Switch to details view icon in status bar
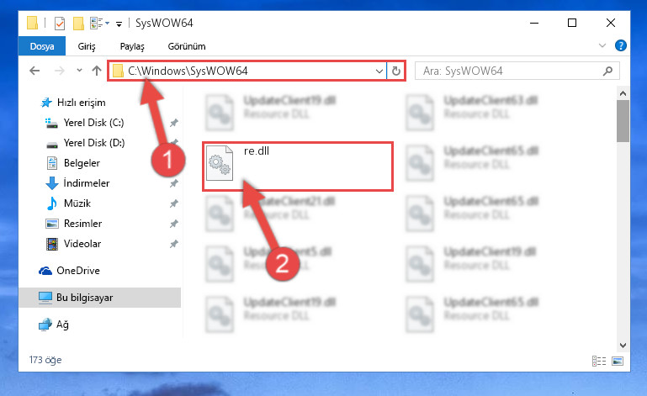The height and width of the screenshot is (396, 647). point(599,362)
